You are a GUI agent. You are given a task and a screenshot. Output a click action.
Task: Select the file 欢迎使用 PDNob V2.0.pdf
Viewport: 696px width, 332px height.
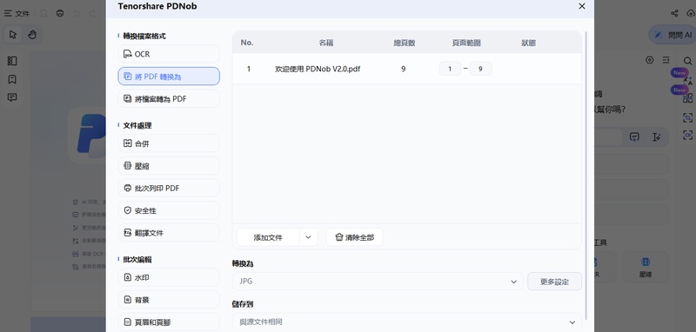tap(318, 70)
